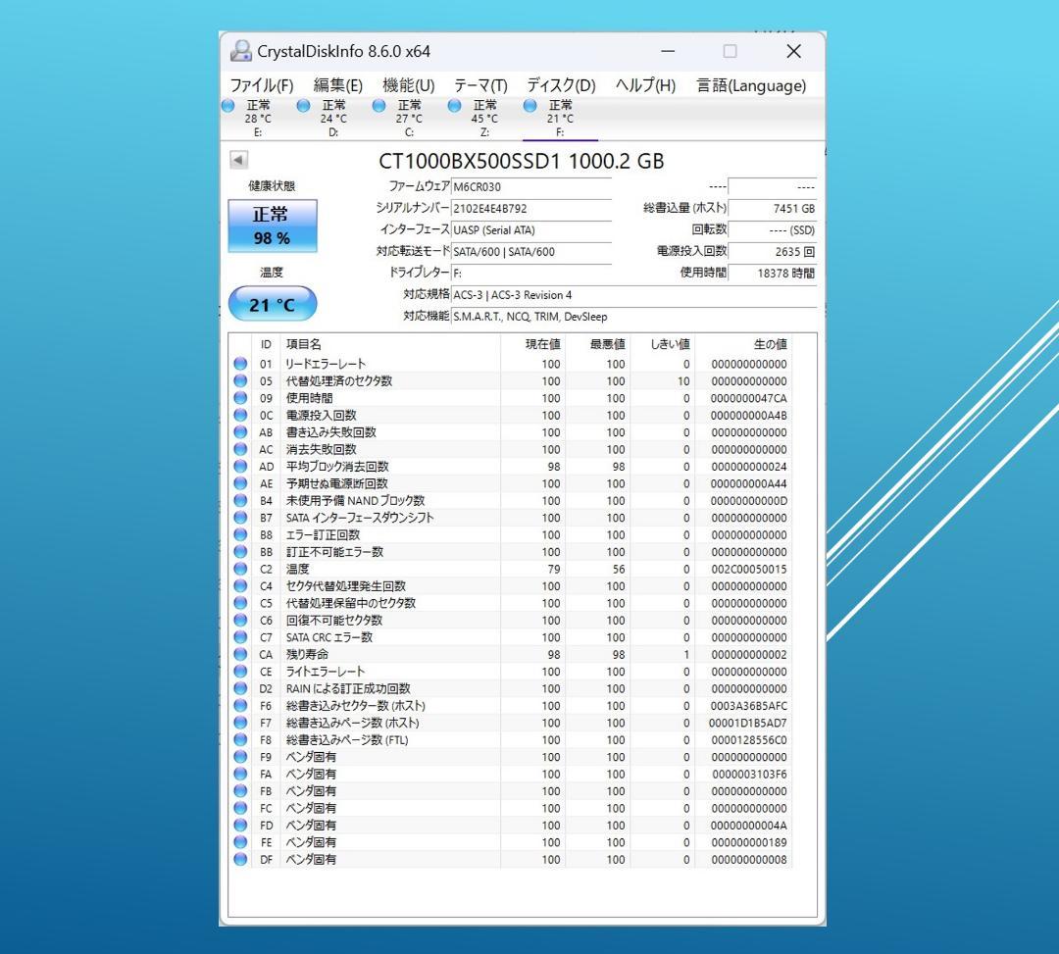Open the ファイル(F) menu
This screenshot has height=954, width=1059.
pos(262,85)
